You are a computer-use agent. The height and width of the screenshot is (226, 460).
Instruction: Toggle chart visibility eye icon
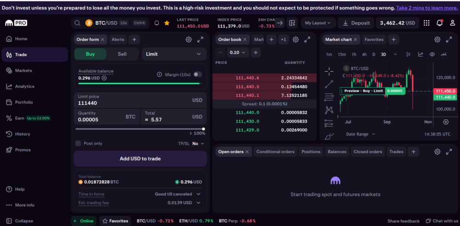point(432,54)
